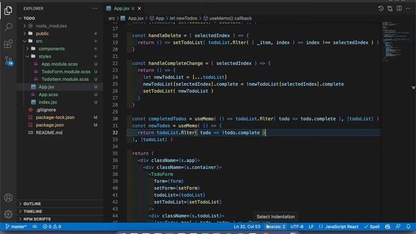Close the App.jsx editor tab
Screen dimensions: 416x234
139,8
